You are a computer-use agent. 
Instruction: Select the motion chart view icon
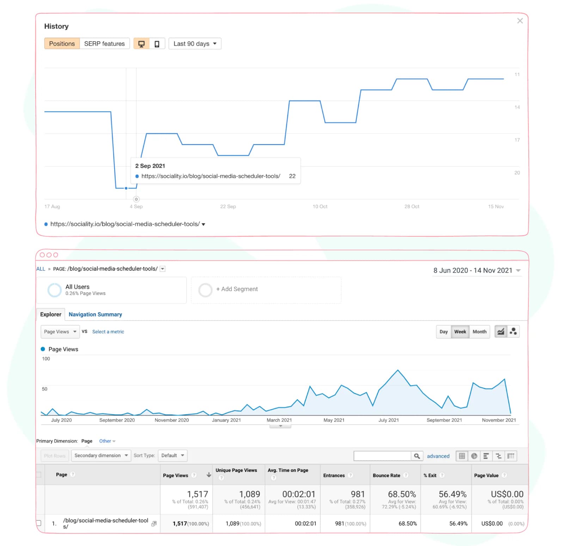click(x=513, y=331)
